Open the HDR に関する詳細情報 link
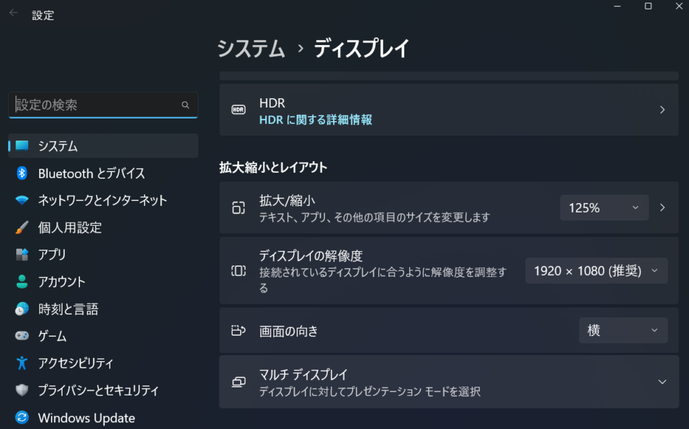Image resolution: width=689 pixels, height=429 pixels. 316,120
